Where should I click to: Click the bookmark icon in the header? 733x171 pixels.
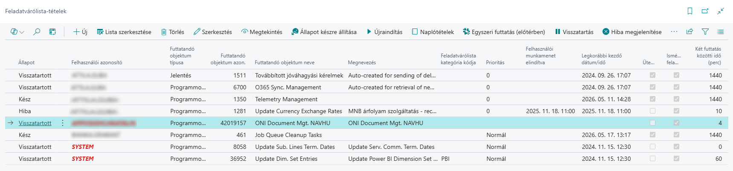tap(690, 11)
